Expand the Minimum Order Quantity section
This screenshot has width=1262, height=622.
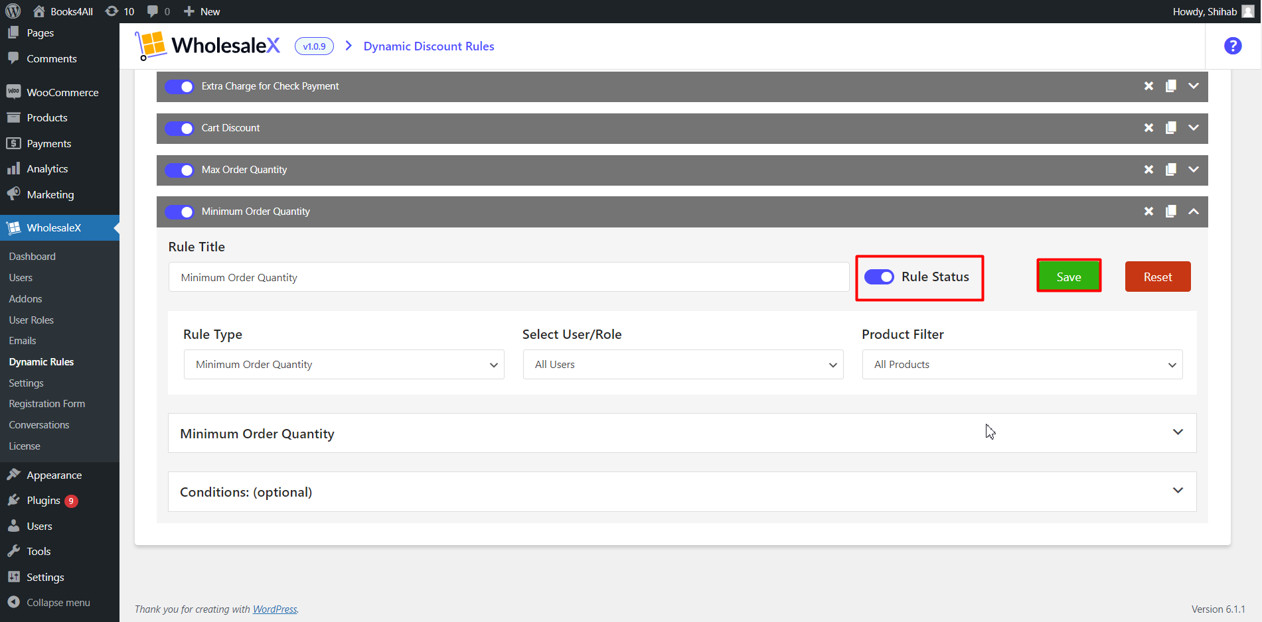click(682, 433)
